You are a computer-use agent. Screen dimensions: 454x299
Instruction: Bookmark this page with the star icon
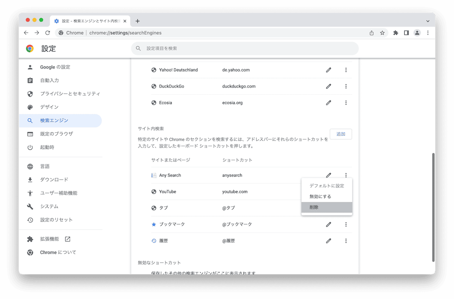pos(382,33)
